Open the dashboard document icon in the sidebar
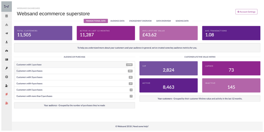The width and height of the screenshot is (264, 132). [7, 16]
